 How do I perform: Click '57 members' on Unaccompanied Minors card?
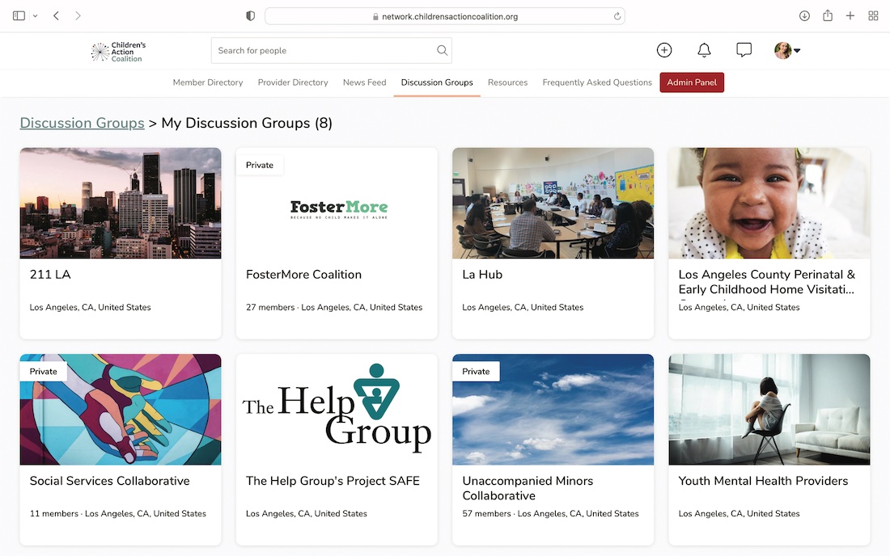click(x=486, y=513)
